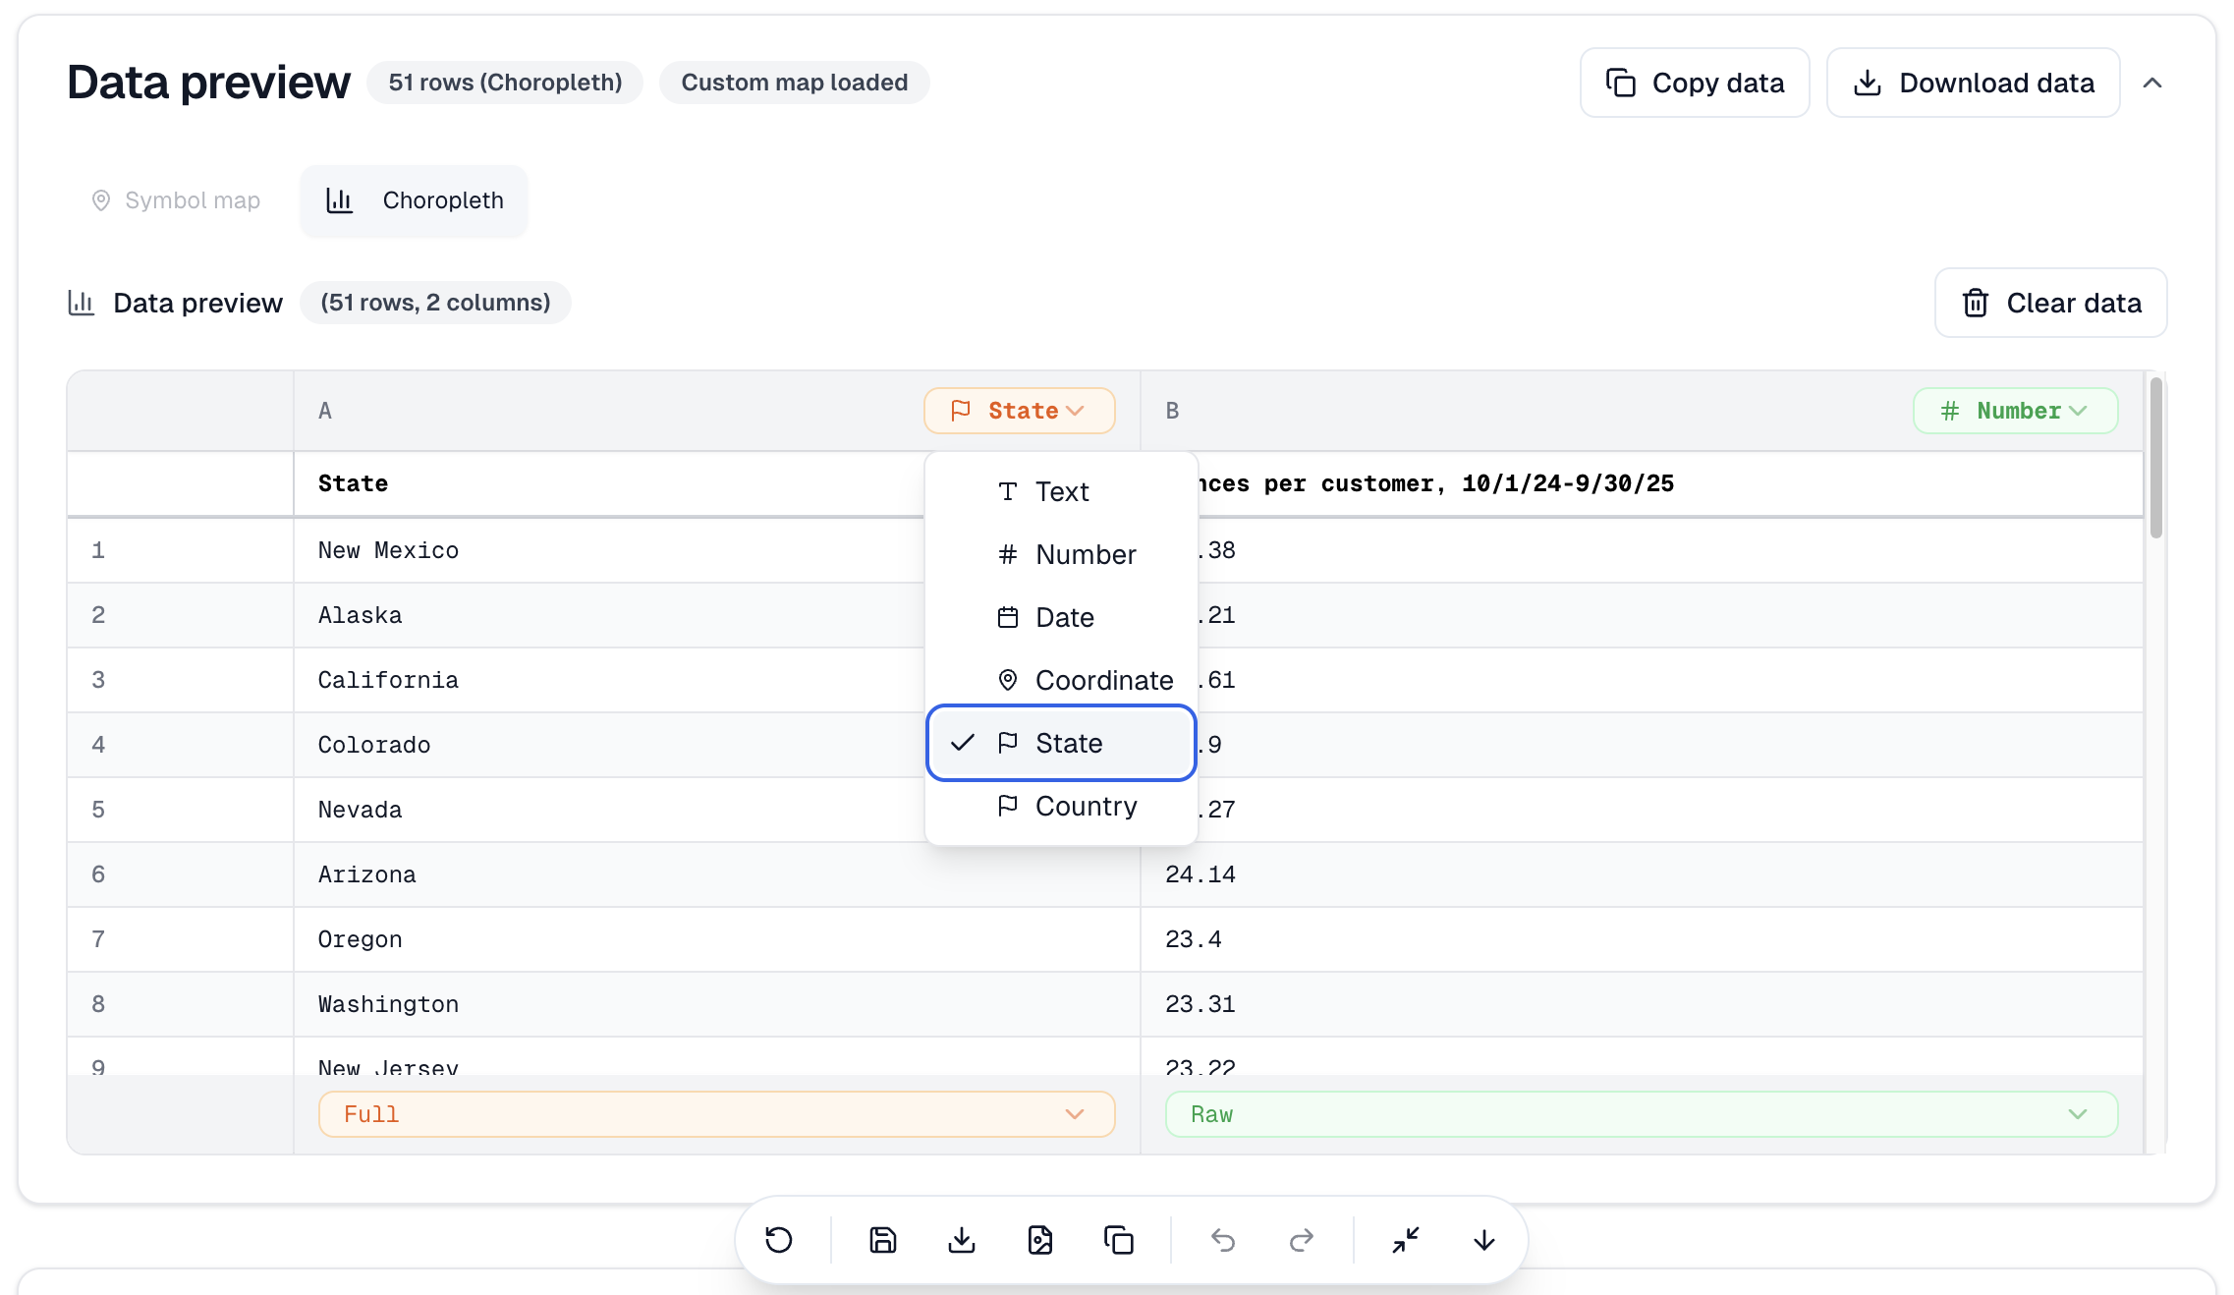This screenshot has height=1295, width=2234.
Task: Select Number type in dropdown menu
Action: [x=1061, y=554]
